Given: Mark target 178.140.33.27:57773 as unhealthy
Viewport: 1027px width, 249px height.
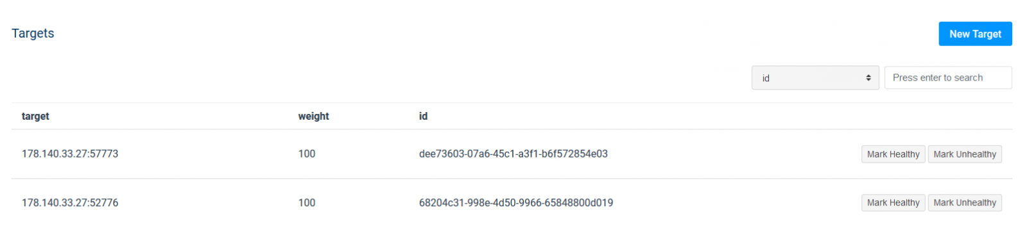Looking at the screenshot, I should point(965,154).
